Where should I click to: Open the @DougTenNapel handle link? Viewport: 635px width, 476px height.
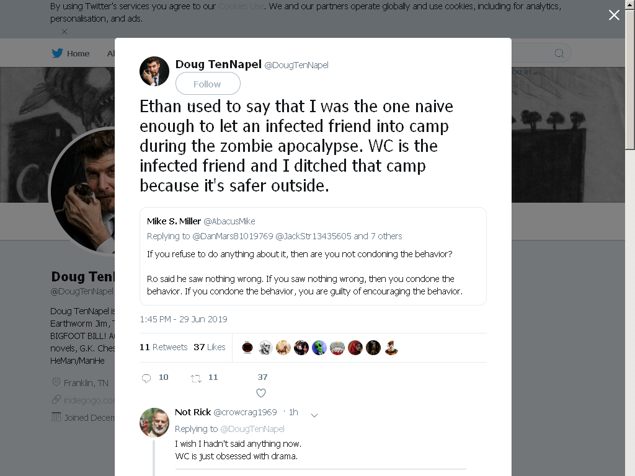[296, 65]
